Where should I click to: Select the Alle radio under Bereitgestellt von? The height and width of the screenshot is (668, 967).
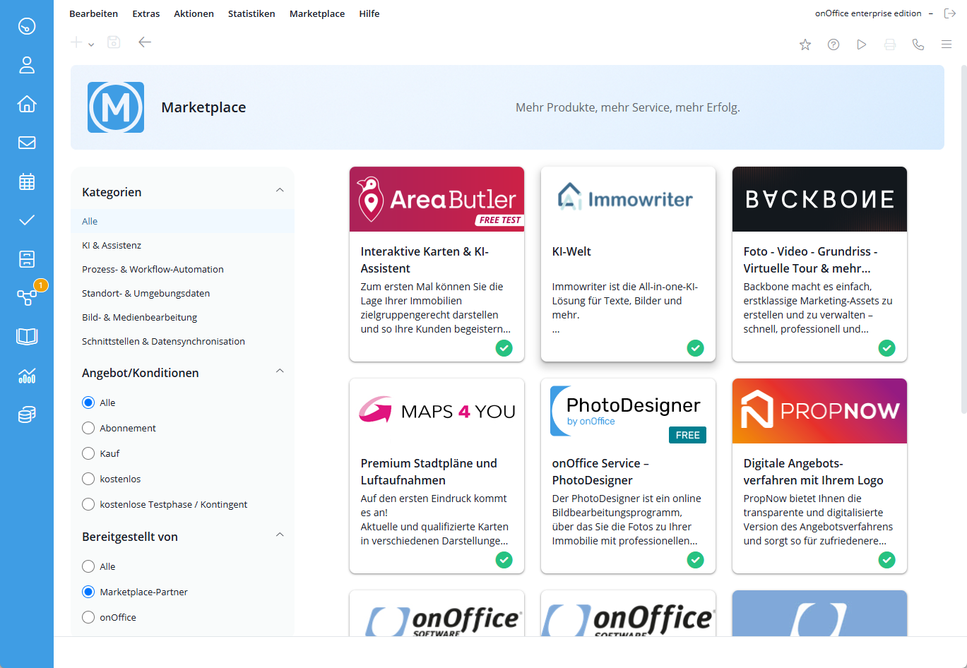click(88, 566)
